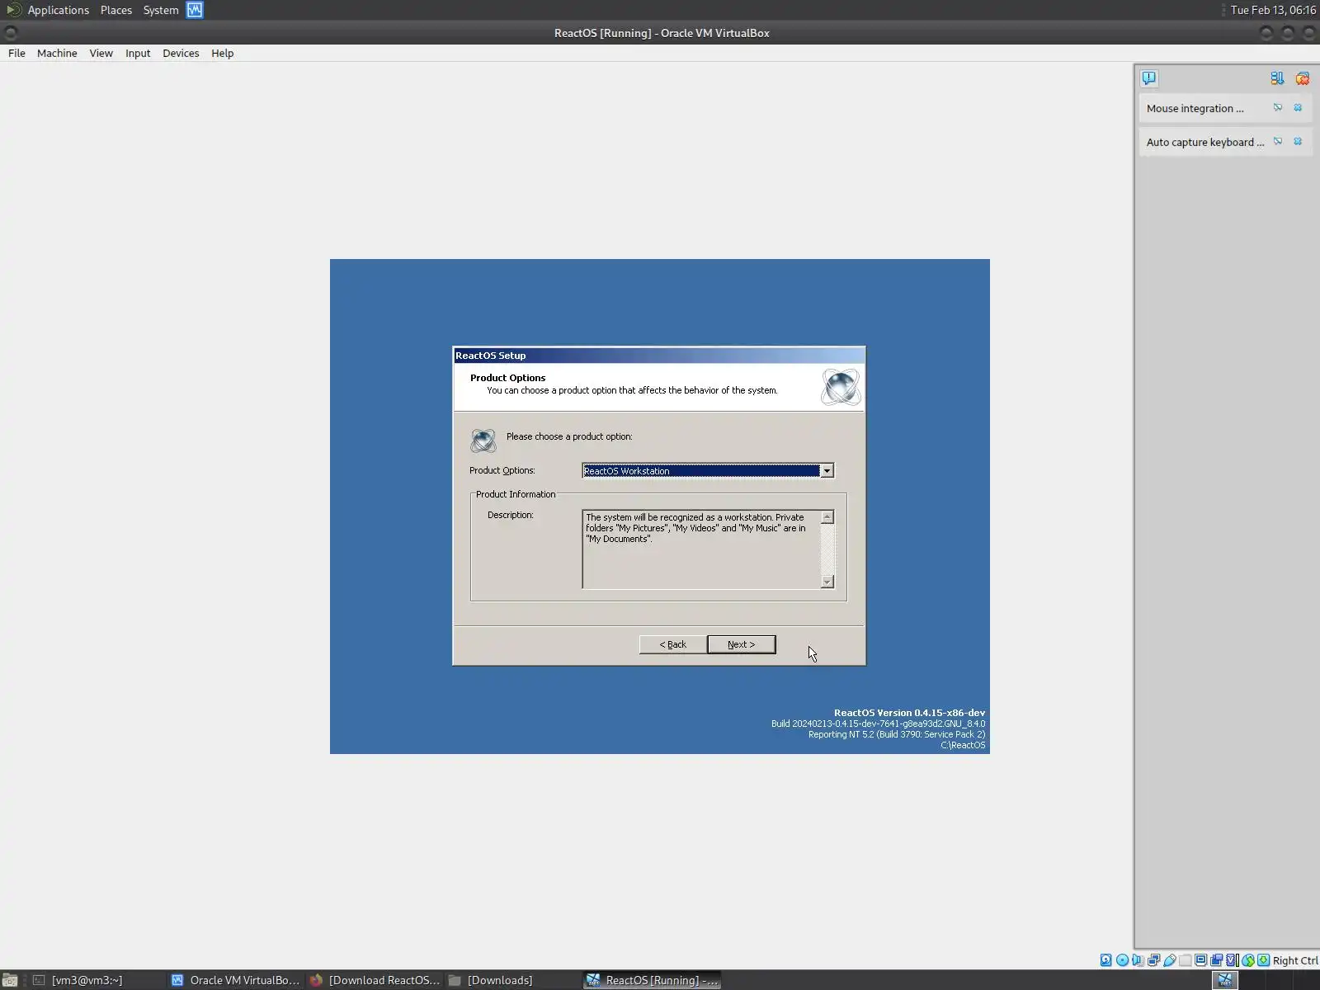
Task: Click the Mouse integration notification text
Action: pyautogui.click(x=1195, y=108)
